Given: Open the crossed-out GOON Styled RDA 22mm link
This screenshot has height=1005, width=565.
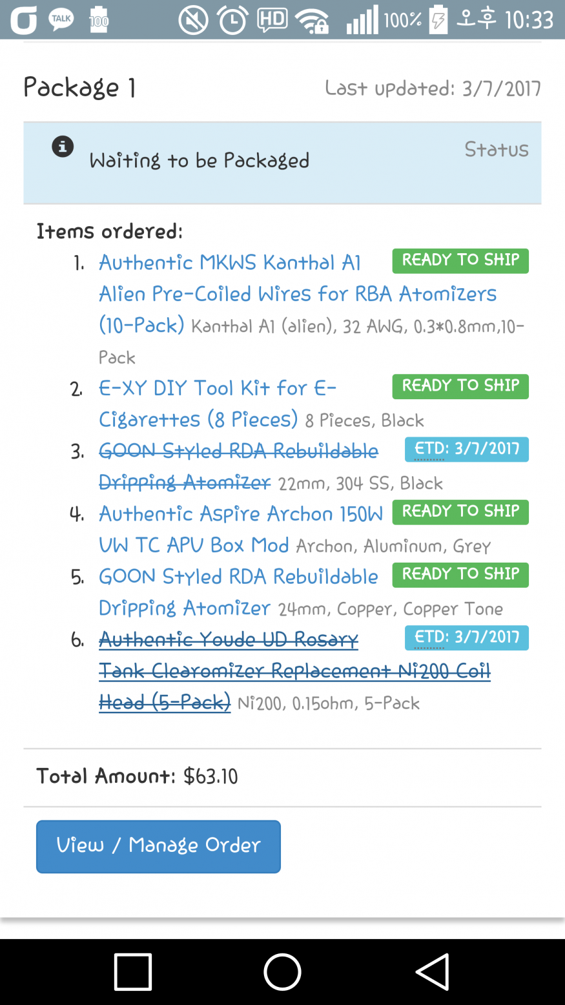Looking at the screenshot, I should tap(238, 451).
